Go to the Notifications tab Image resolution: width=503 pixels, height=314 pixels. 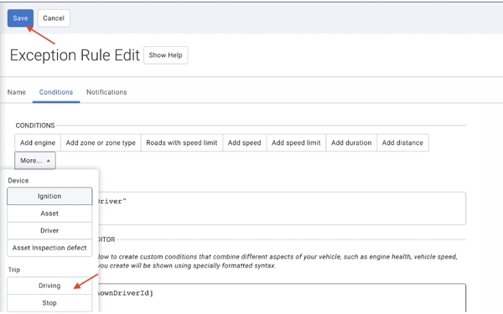106,92
